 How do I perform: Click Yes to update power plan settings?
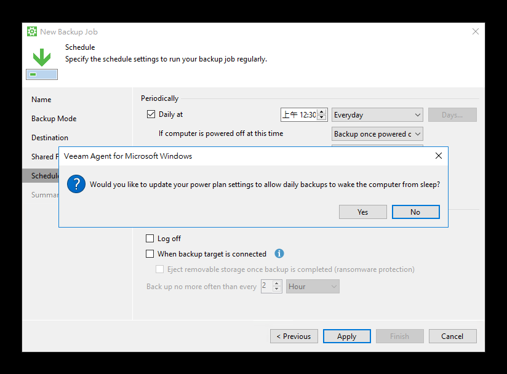click(x=363, y=212)
